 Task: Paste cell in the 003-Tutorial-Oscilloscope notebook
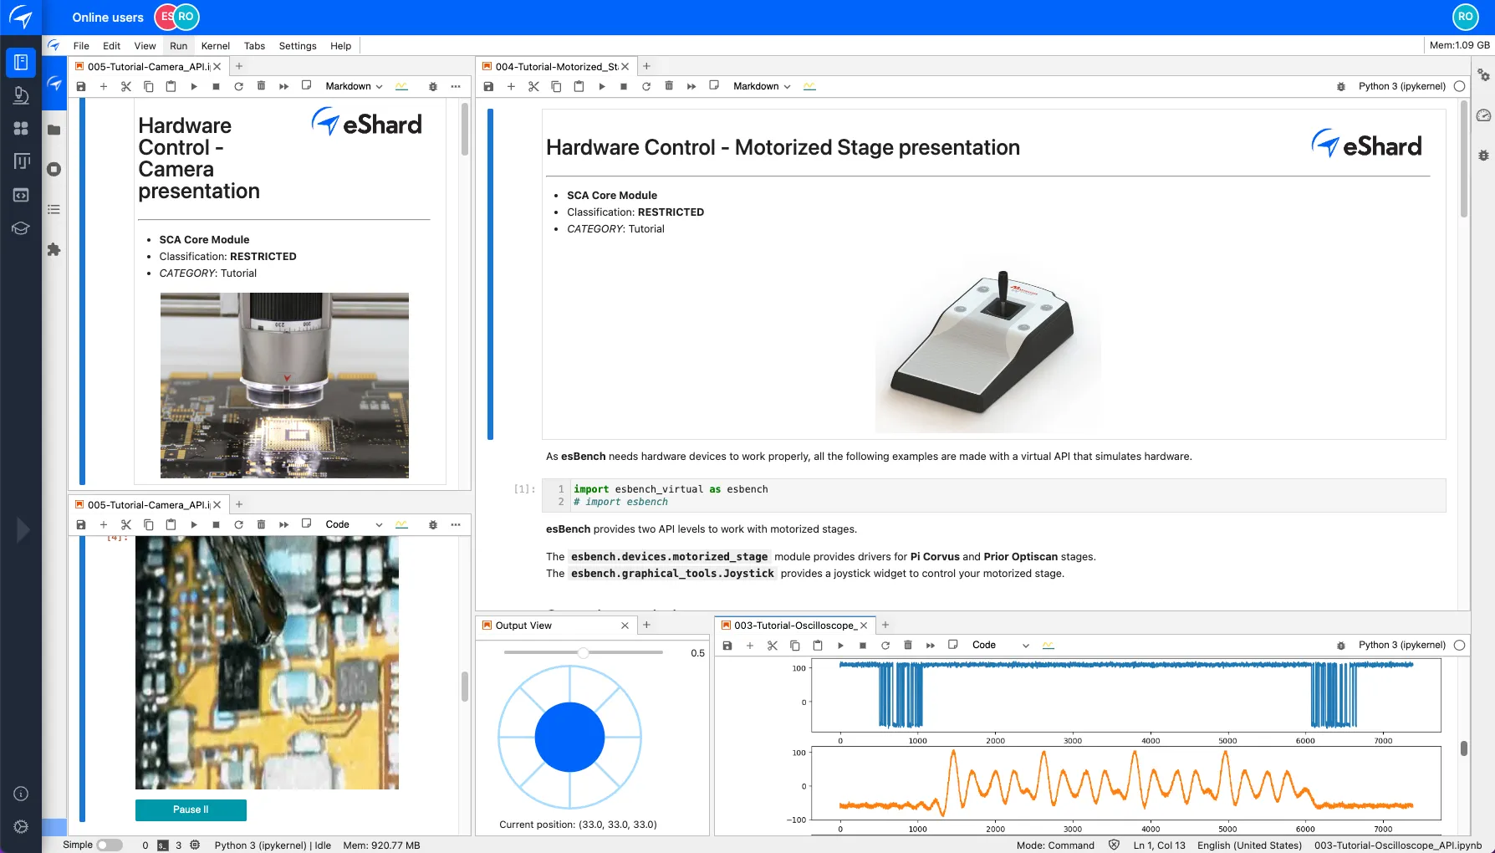818,645
